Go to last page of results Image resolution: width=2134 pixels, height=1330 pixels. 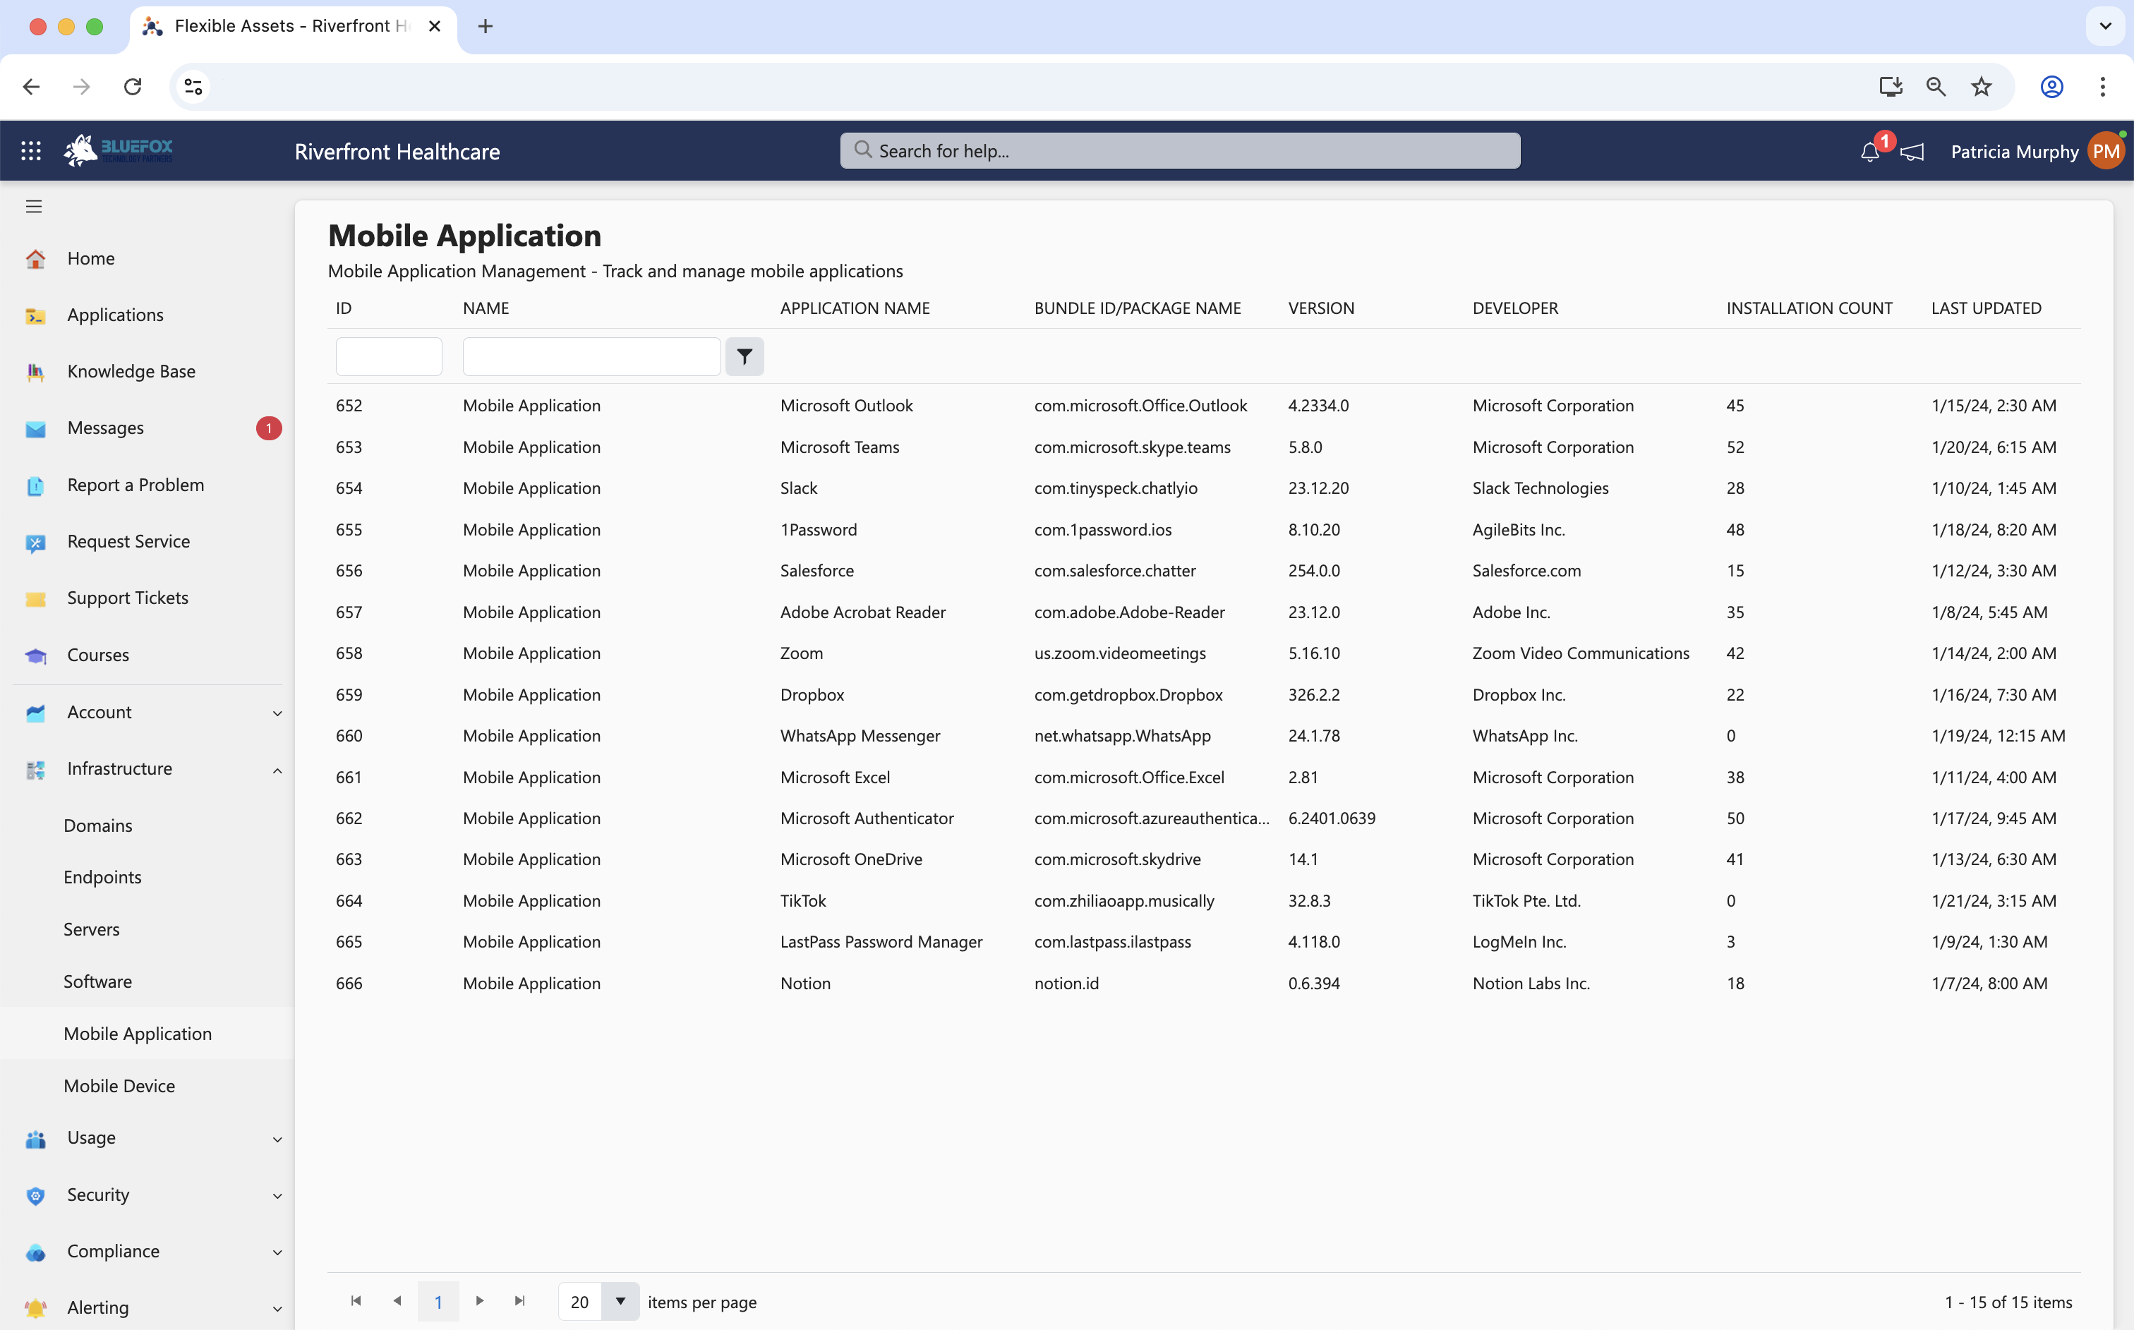click(520, 1301)
